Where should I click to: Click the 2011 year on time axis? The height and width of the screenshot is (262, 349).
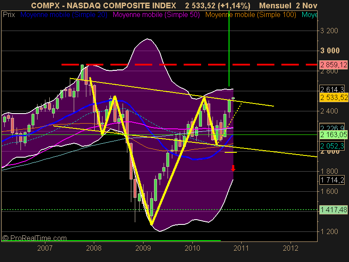pyautogui.click(x=241, y=248)
